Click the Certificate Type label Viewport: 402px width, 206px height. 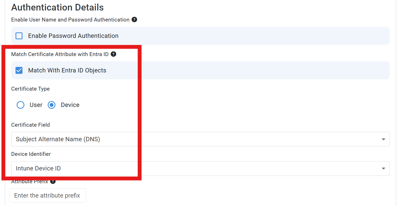pyautogui.click(x=30, y=89)
